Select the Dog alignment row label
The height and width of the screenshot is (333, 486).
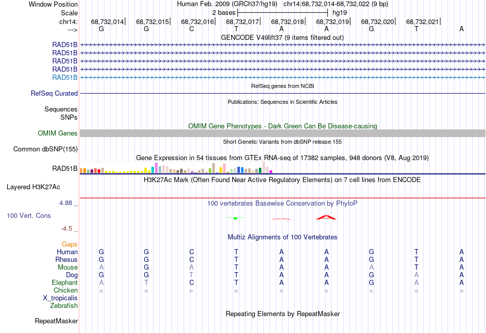(72, 275)
